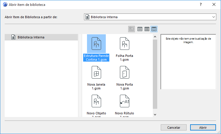
Task: Click the Novo Objeto filename text
Action: (x=96, y=114)
